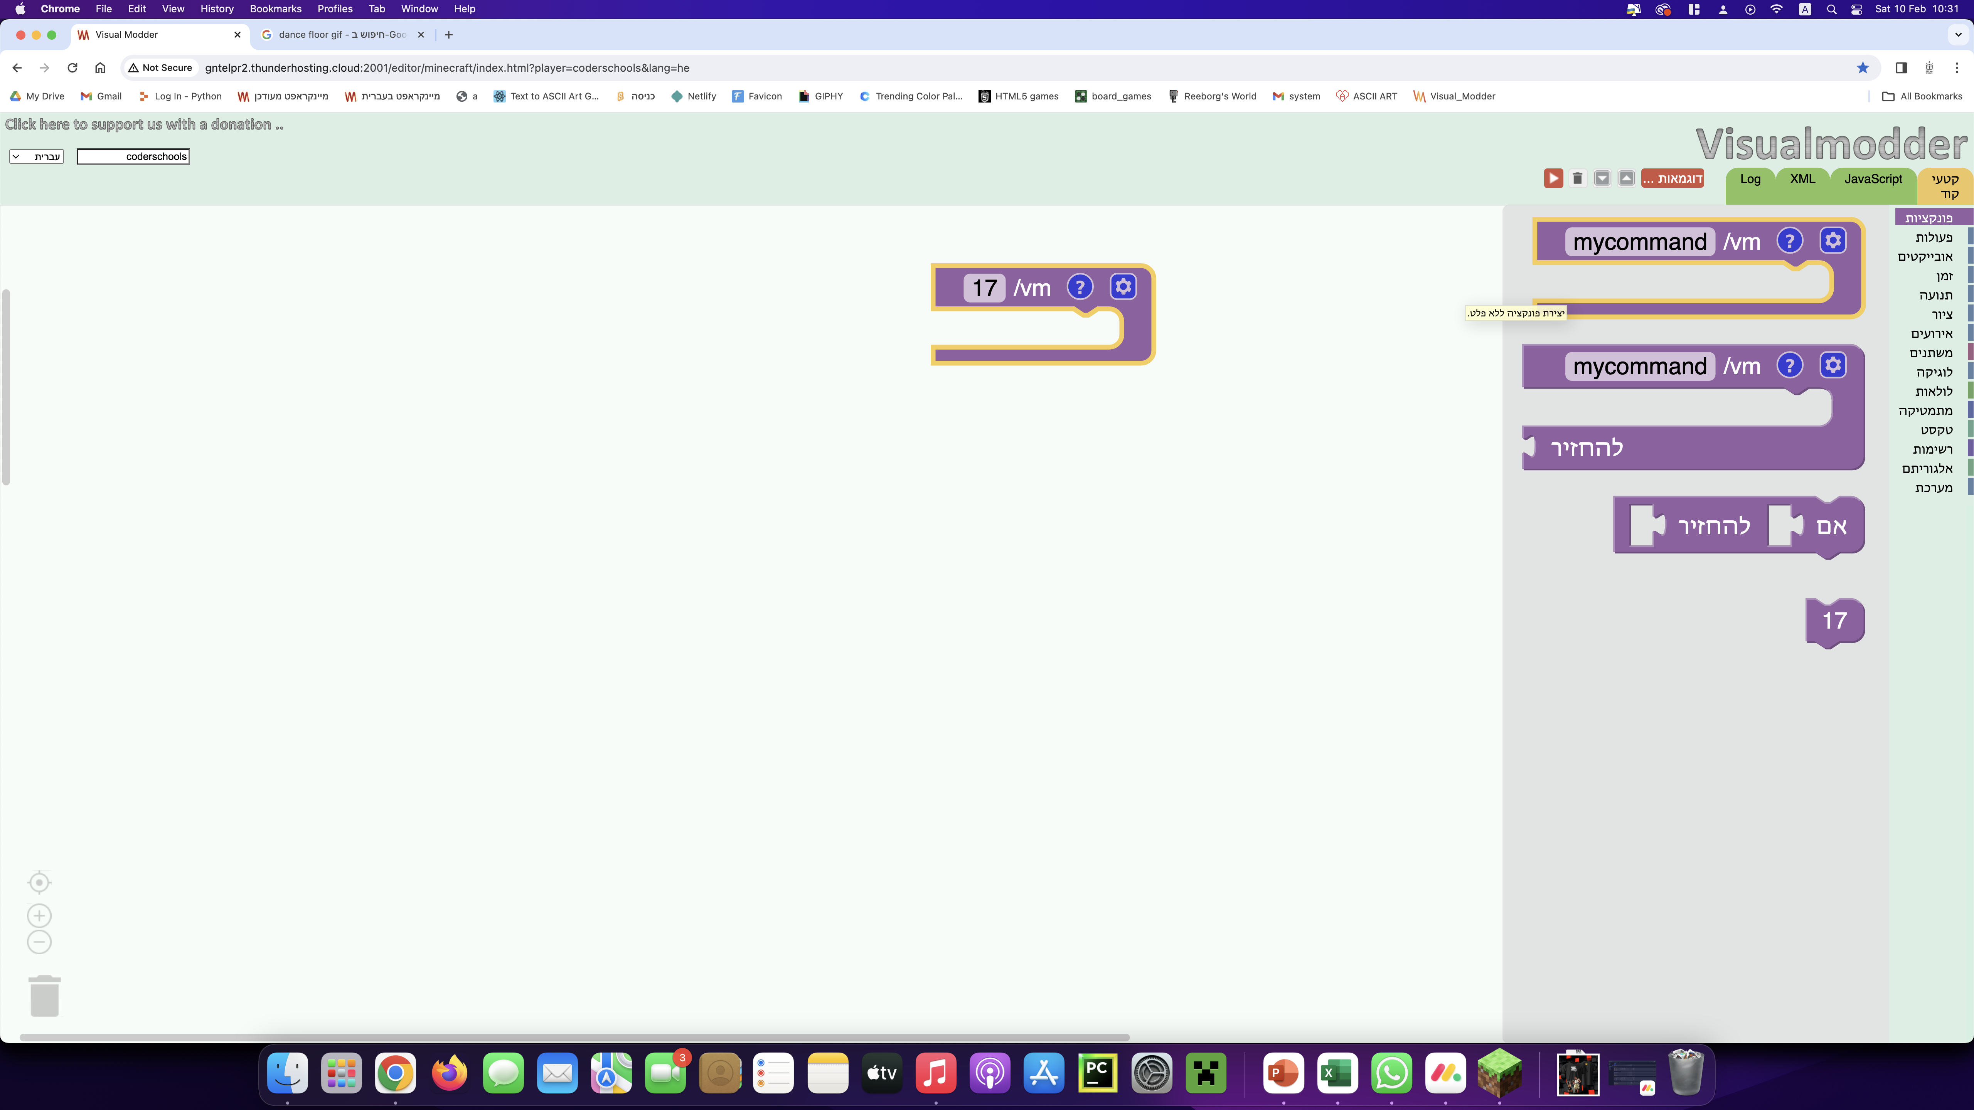Open the ASCII ART bookmark

coord(1366,96)
